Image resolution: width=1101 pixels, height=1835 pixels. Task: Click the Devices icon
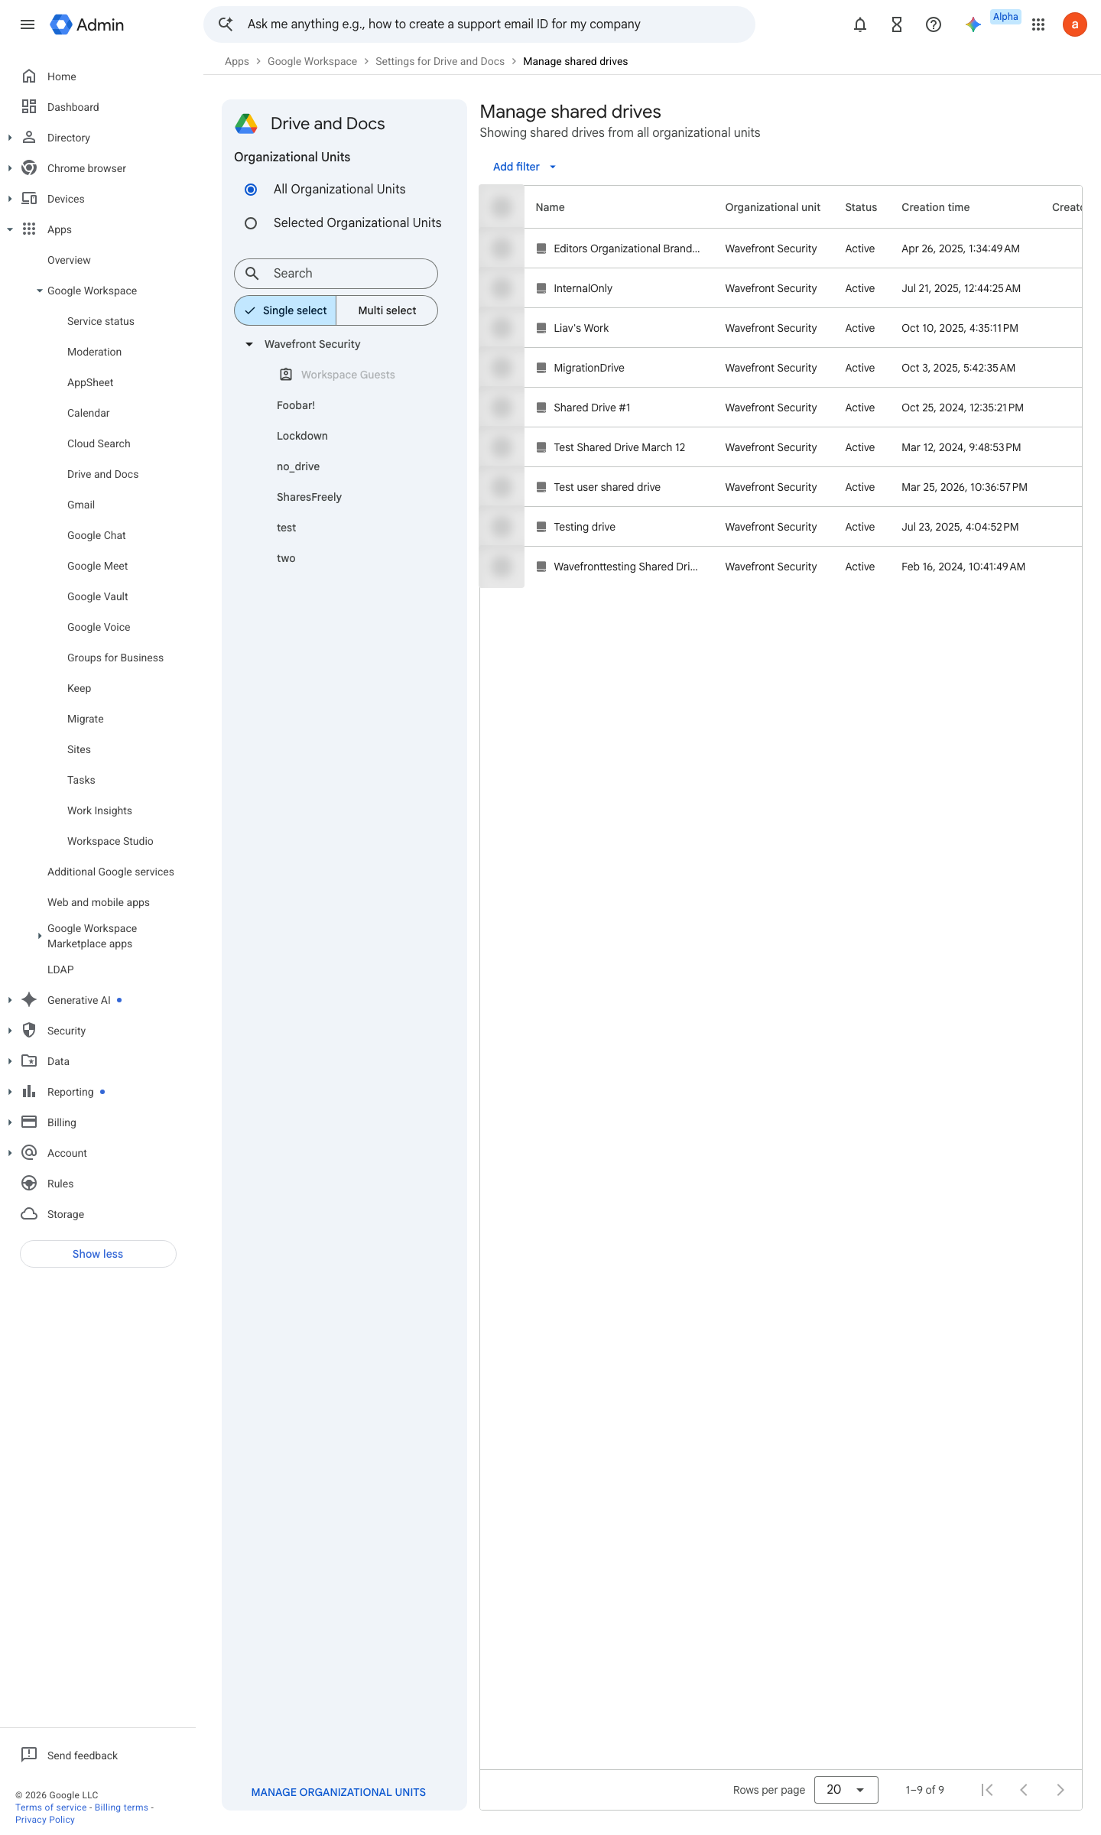pos(29,199)
